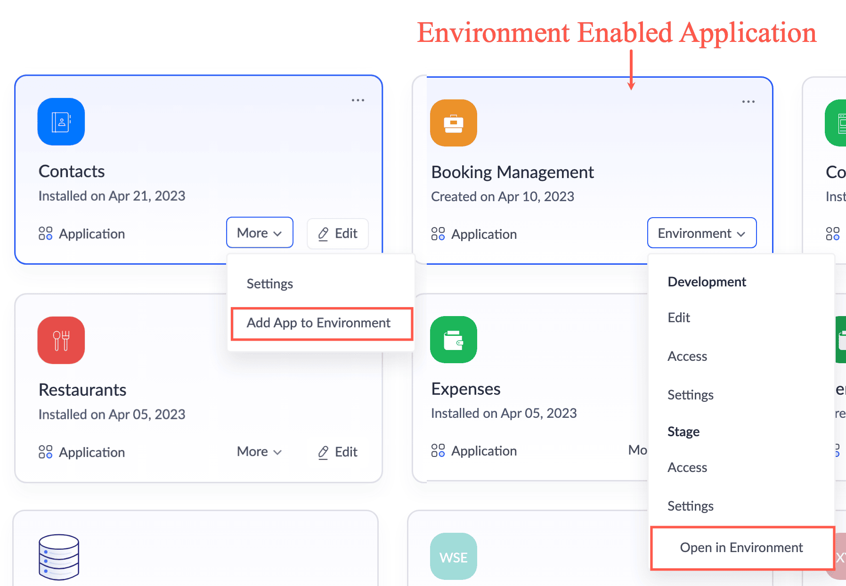Choose Access under the Stage section

point(687,467)
